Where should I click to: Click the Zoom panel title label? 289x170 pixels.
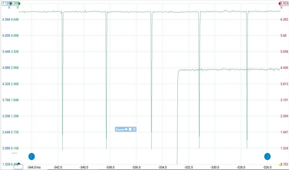[120, 129]
